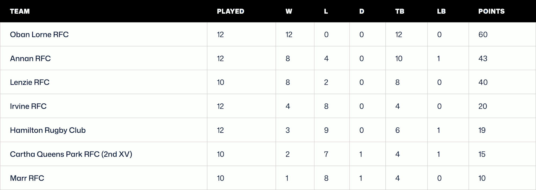Open the Lenzie RFC team entry
Viewport: 536px width, 190px height.
30,82
